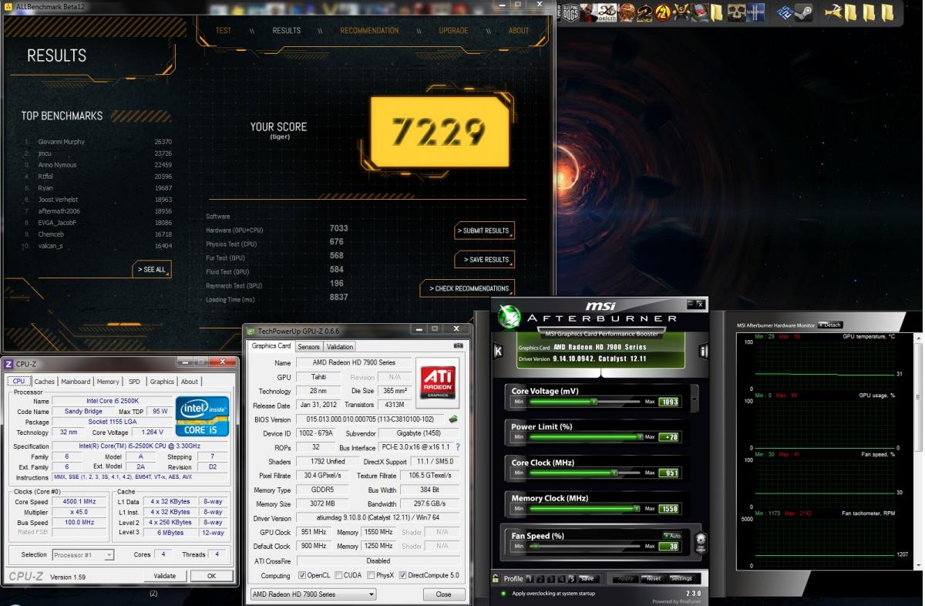Image resolution: width=925 pixels, height=606 pixels.
Task: Click the Afterburner Reset button
Action: (653, 577)
